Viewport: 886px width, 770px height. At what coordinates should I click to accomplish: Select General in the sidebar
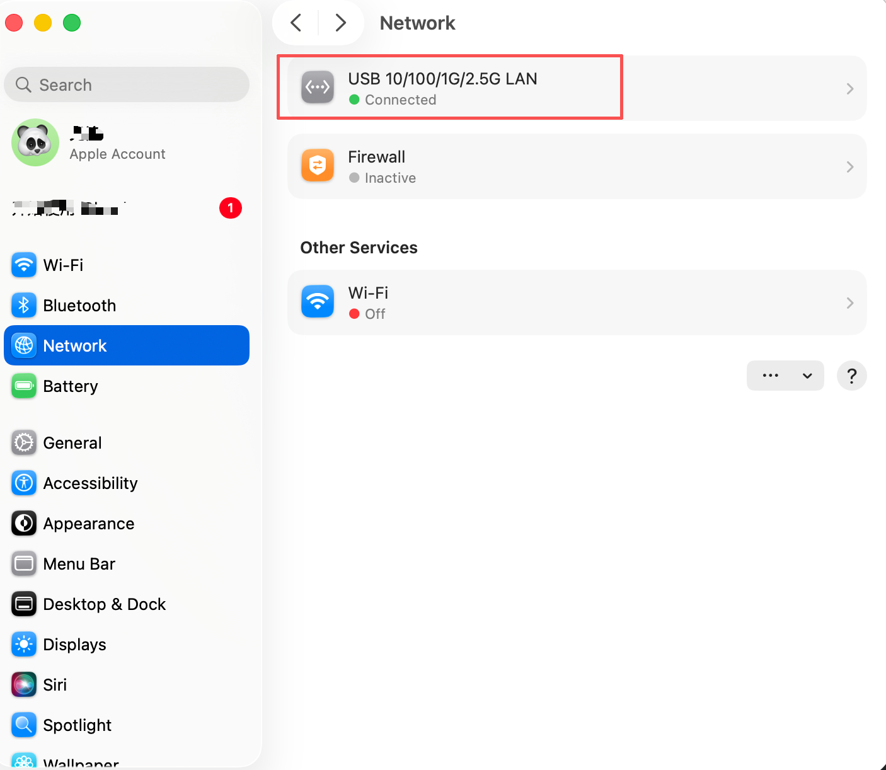(x=72, y=443)
